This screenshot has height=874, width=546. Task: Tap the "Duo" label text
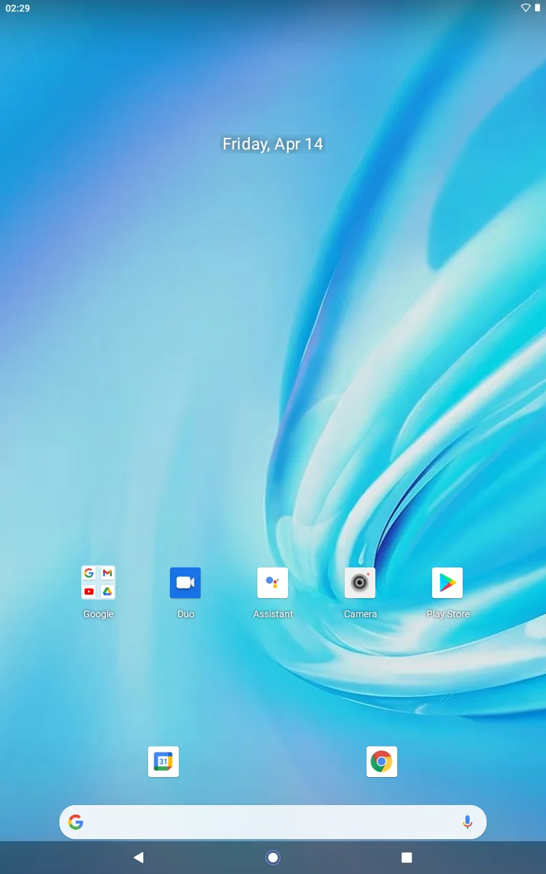(x=186, y=614)
